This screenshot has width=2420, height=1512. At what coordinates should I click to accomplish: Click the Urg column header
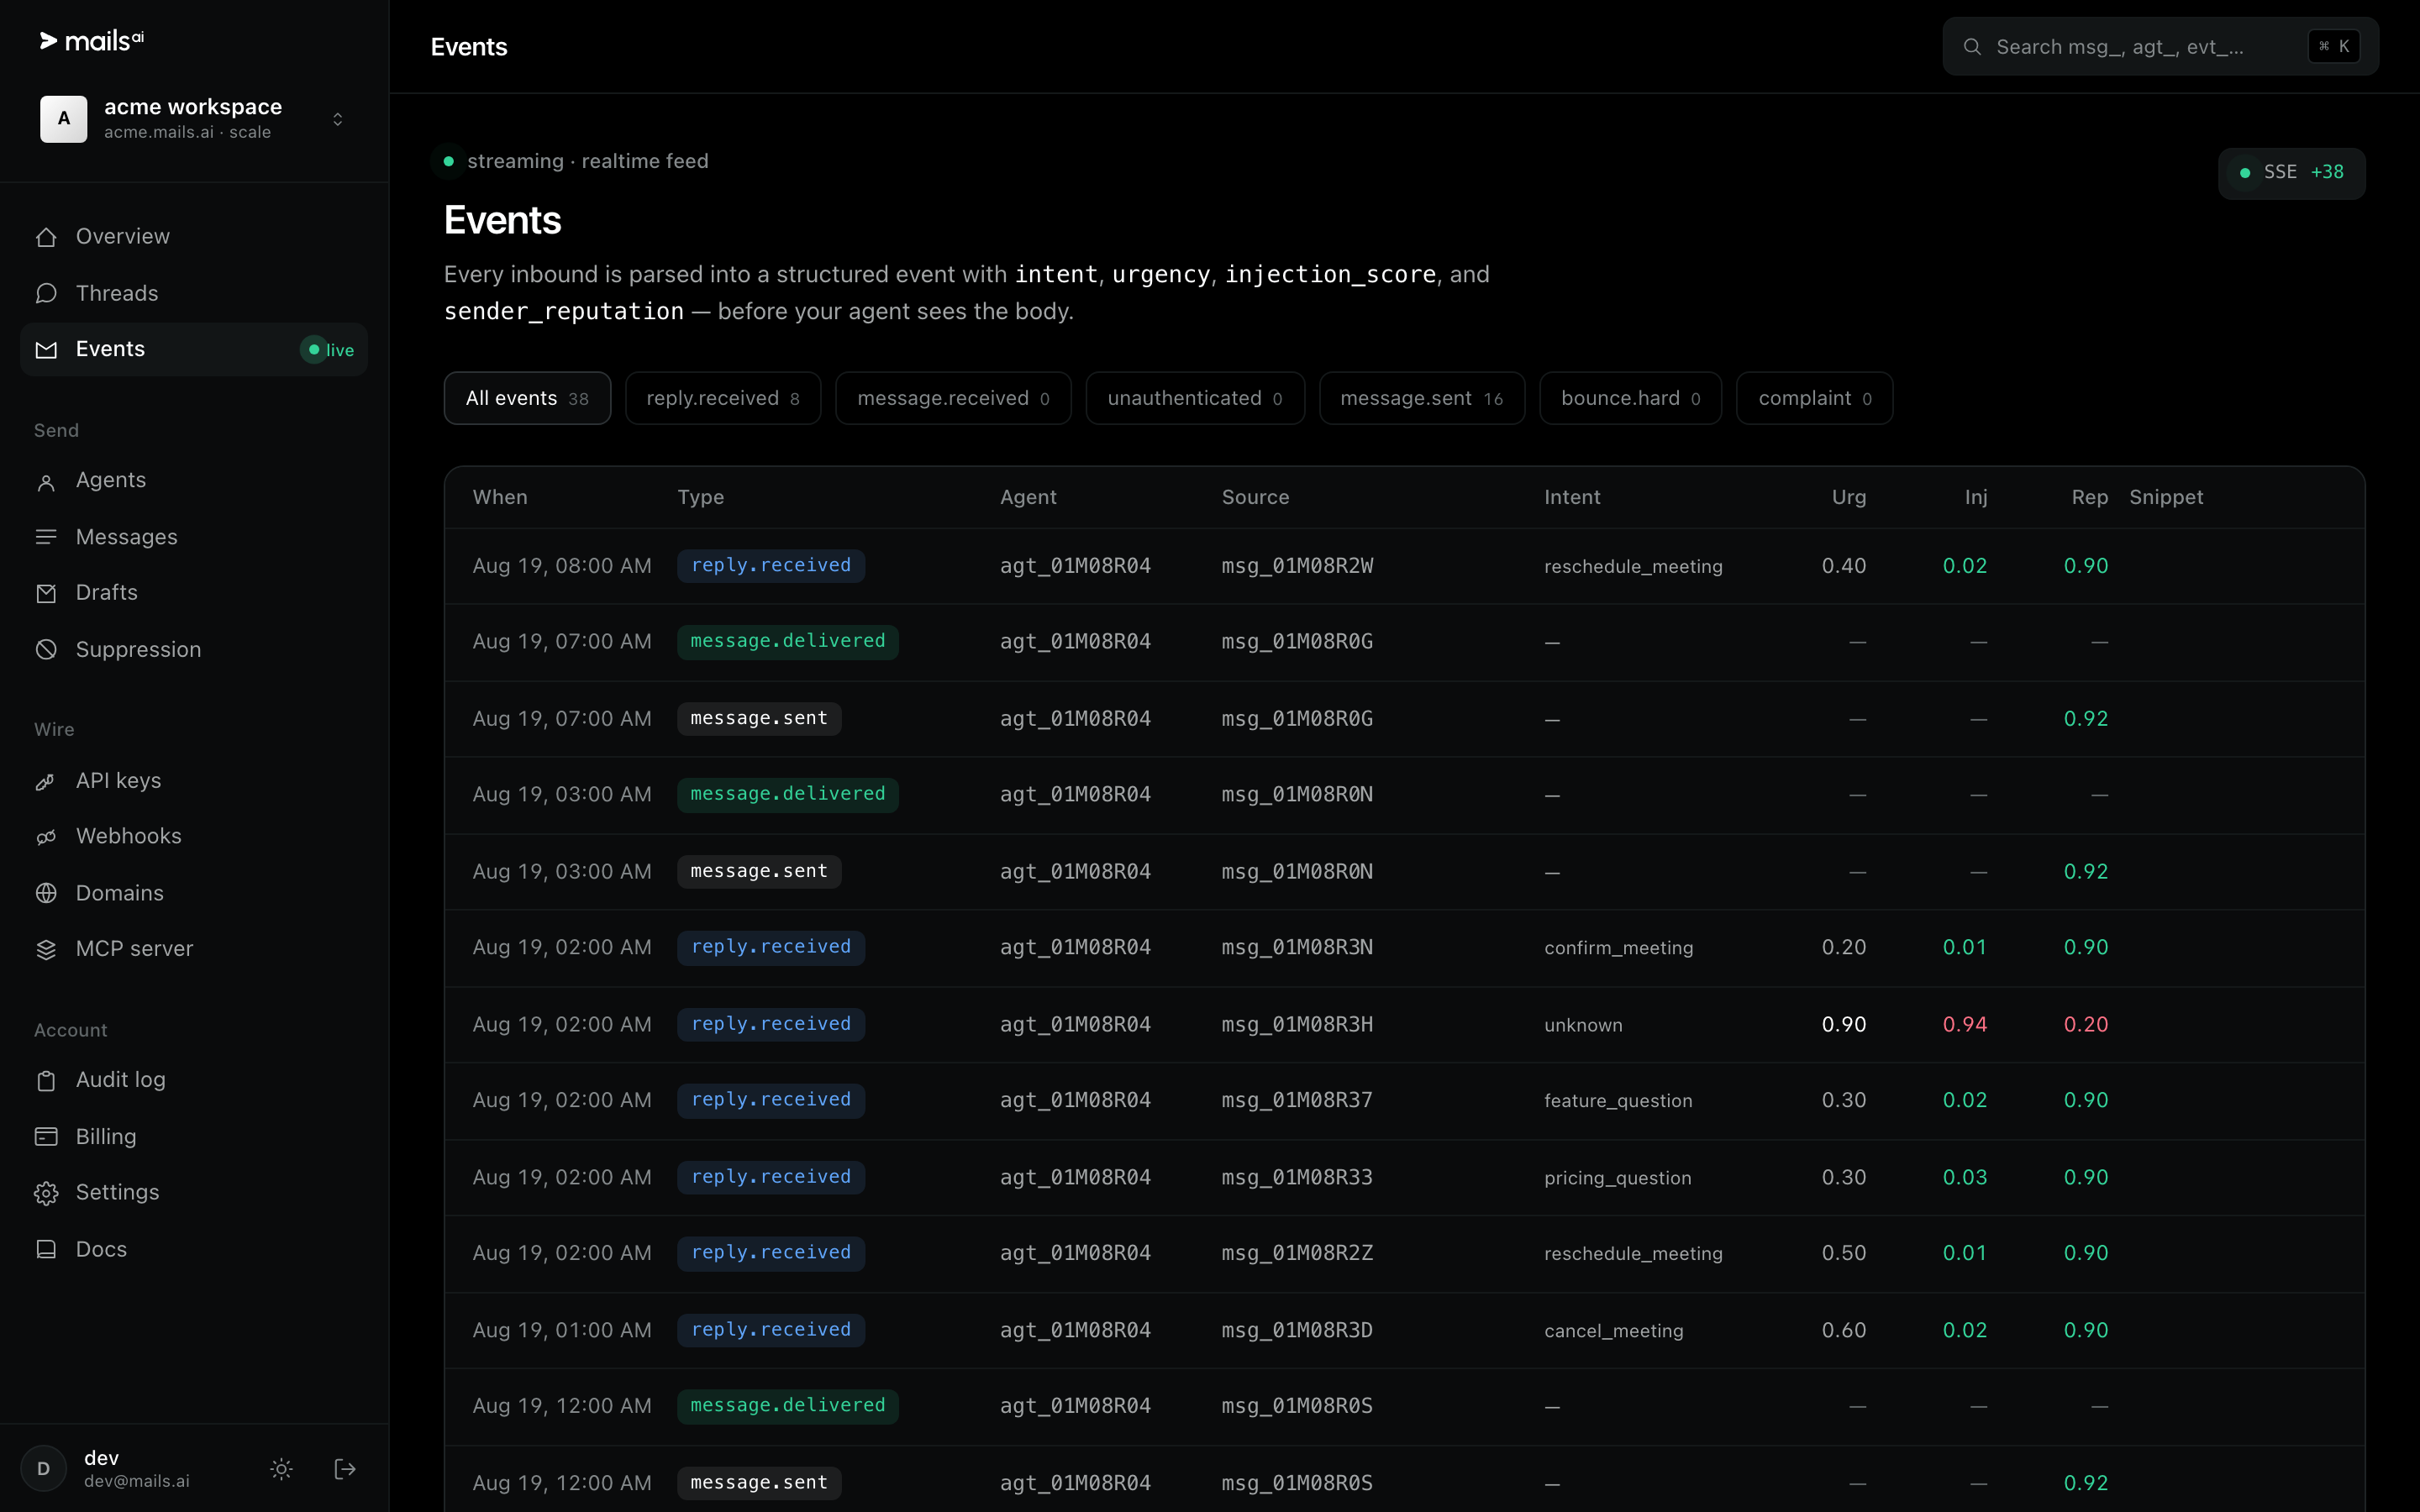(x=1849, y=497)
